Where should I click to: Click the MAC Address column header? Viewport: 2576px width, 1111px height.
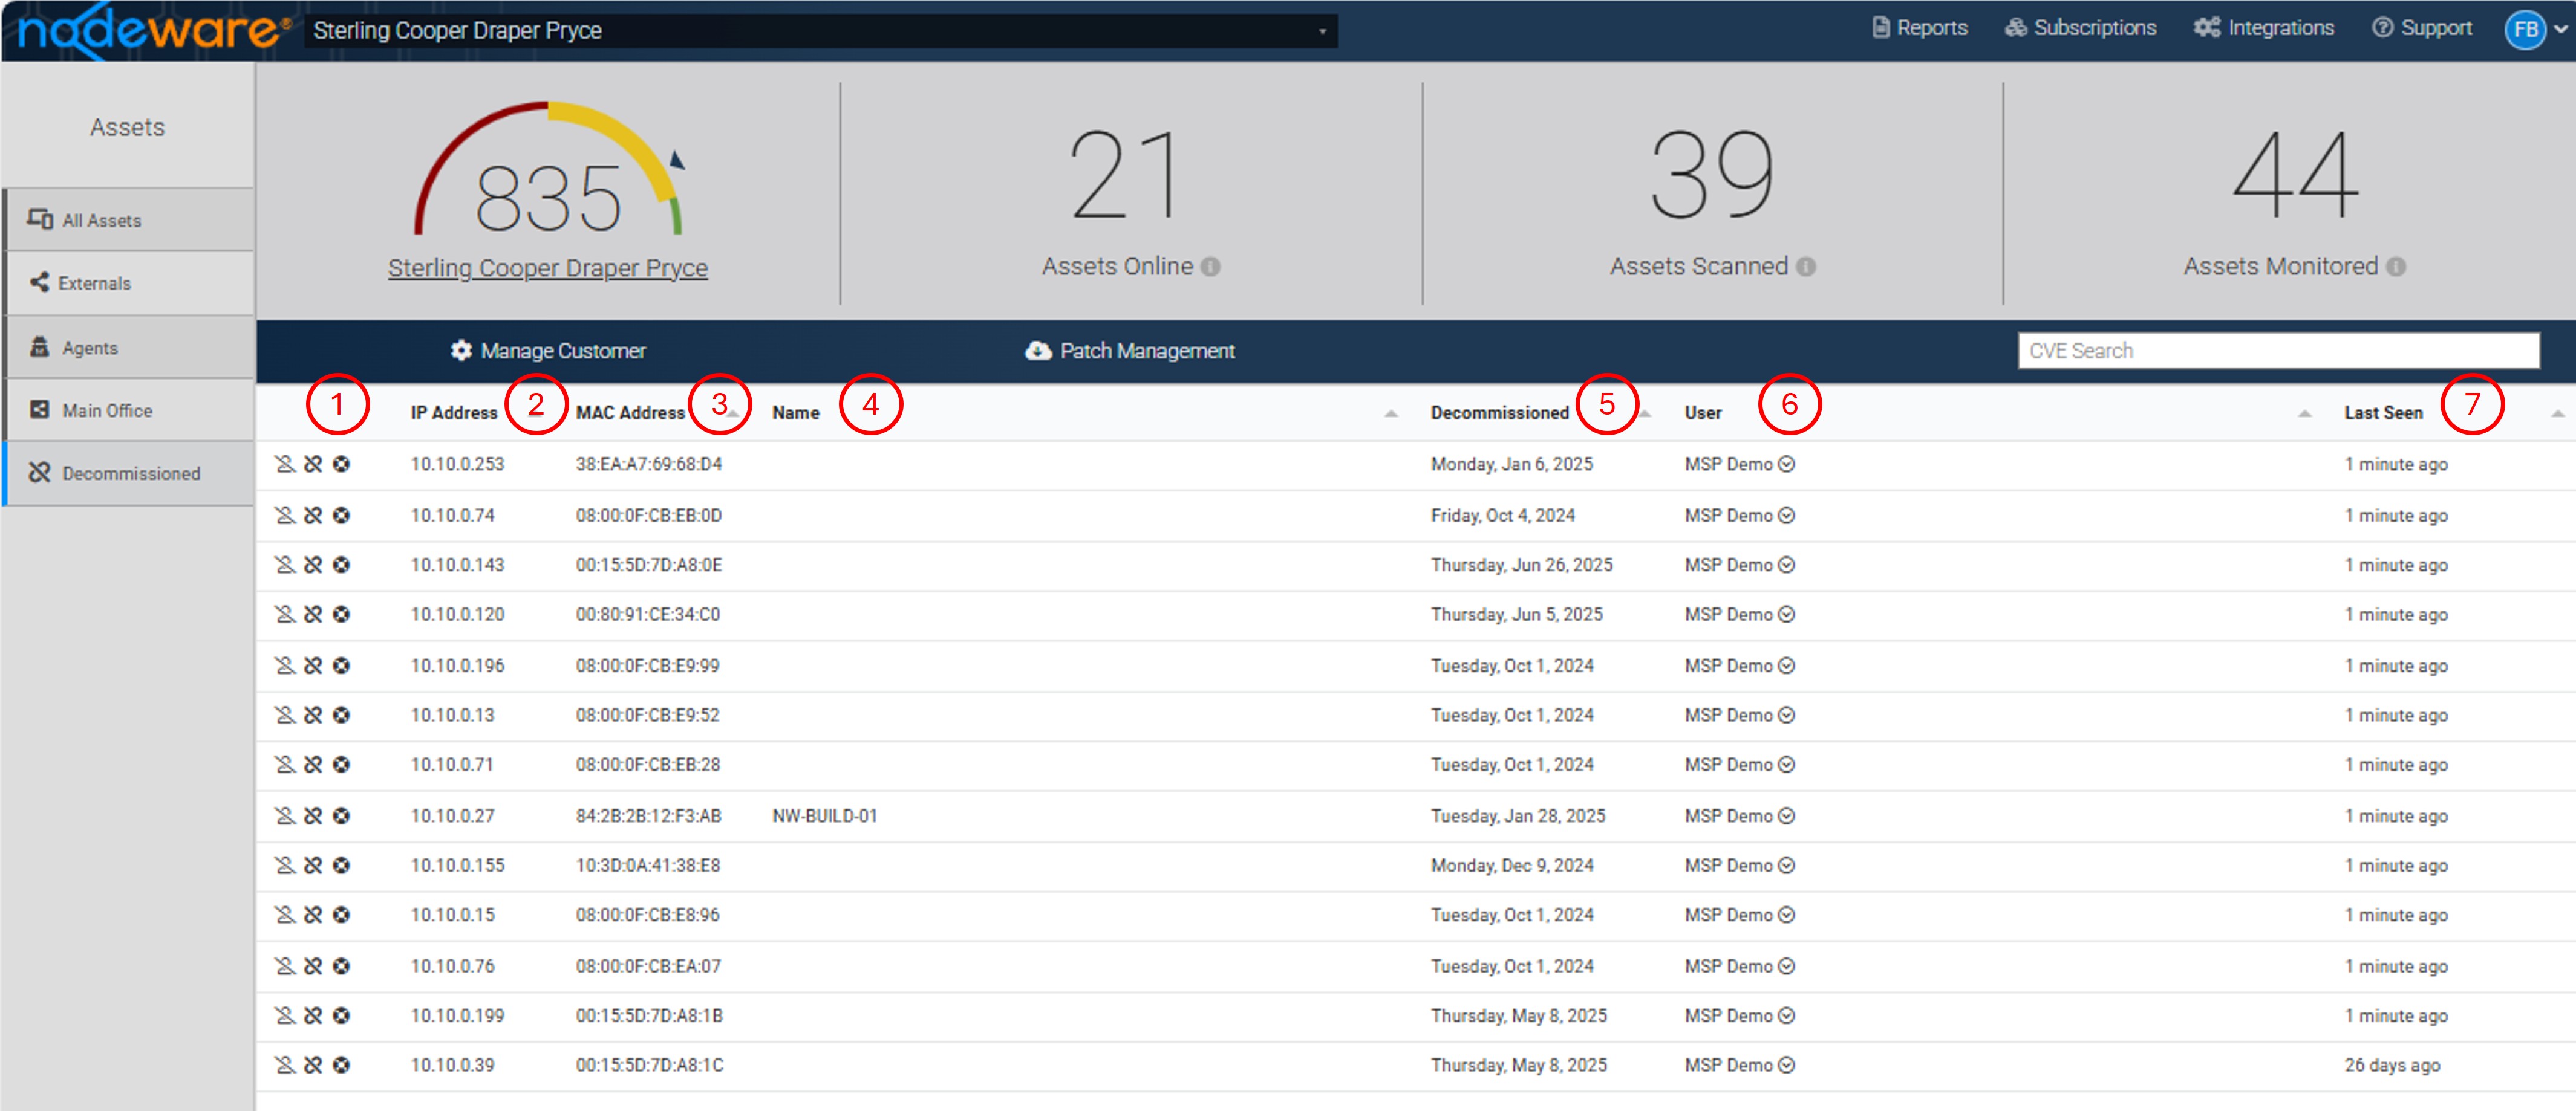coord(630,413)
